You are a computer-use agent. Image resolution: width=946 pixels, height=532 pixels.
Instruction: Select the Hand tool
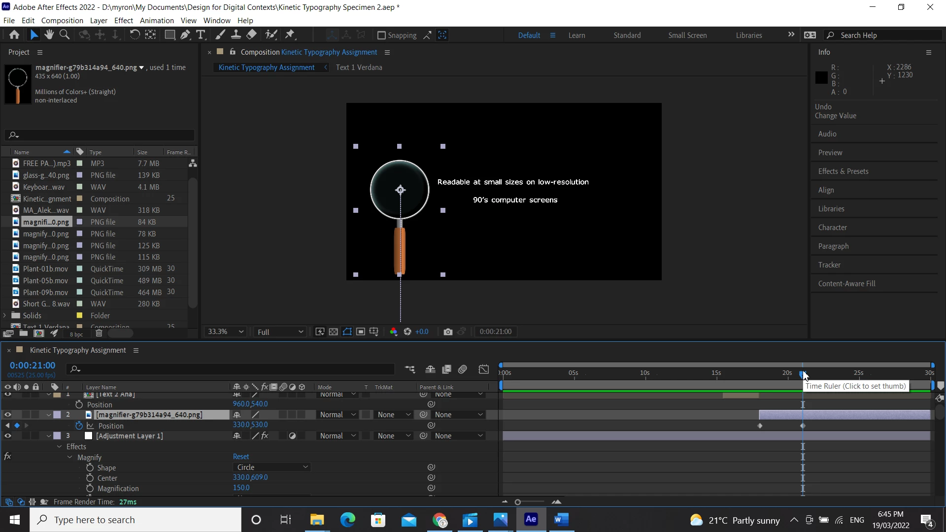point(49,35)
